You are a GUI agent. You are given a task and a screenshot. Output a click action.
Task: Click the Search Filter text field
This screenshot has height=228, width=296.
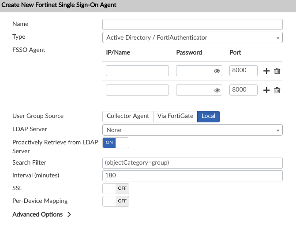[x=192, y=163]
